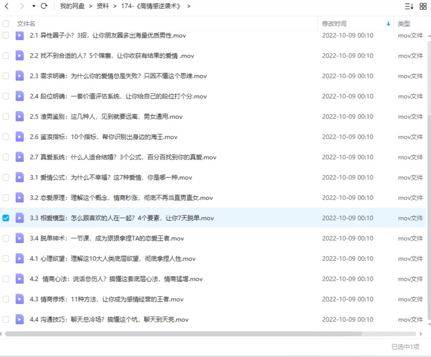
Task: Open the navigation history dropdown arrow
Action: pos(34,6)
